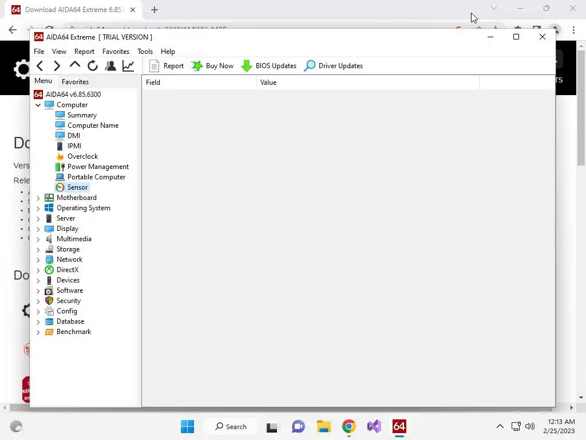
Task: Open BIOS Updates from toolbar
Action: point(269,66)
